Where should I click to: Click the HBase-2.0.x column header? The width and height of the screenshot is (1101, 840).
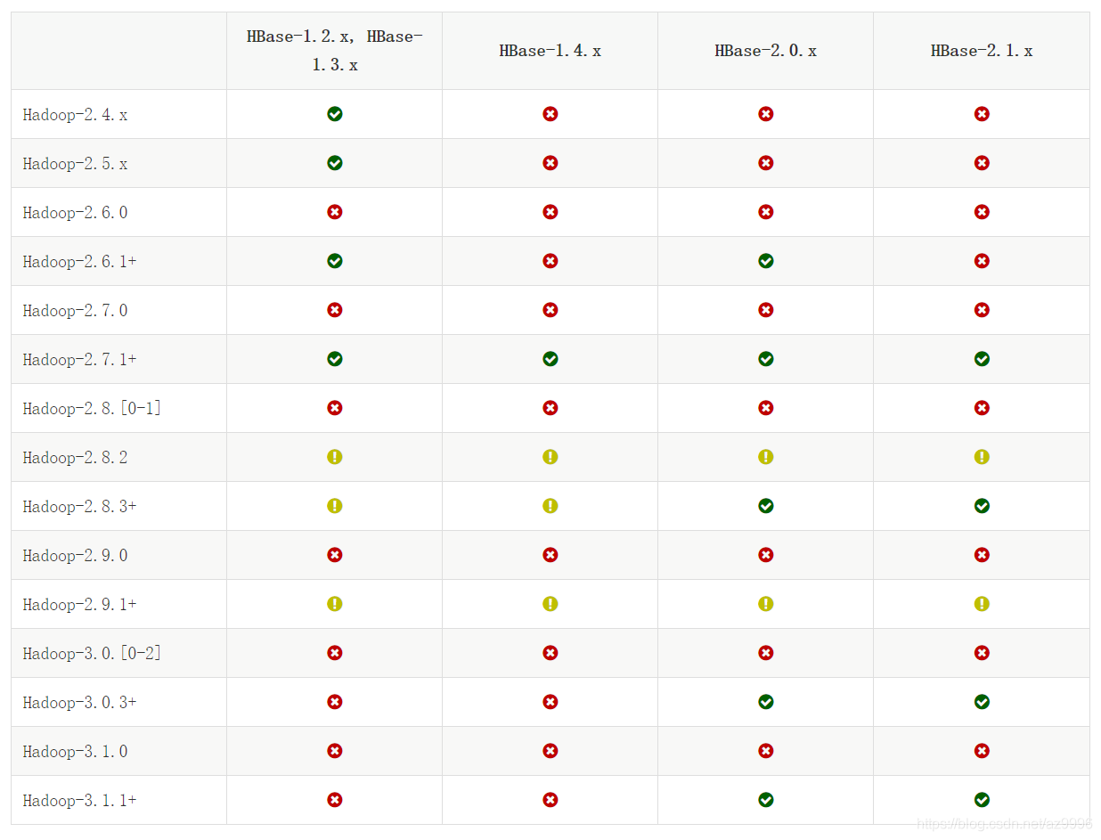(766, 51)
